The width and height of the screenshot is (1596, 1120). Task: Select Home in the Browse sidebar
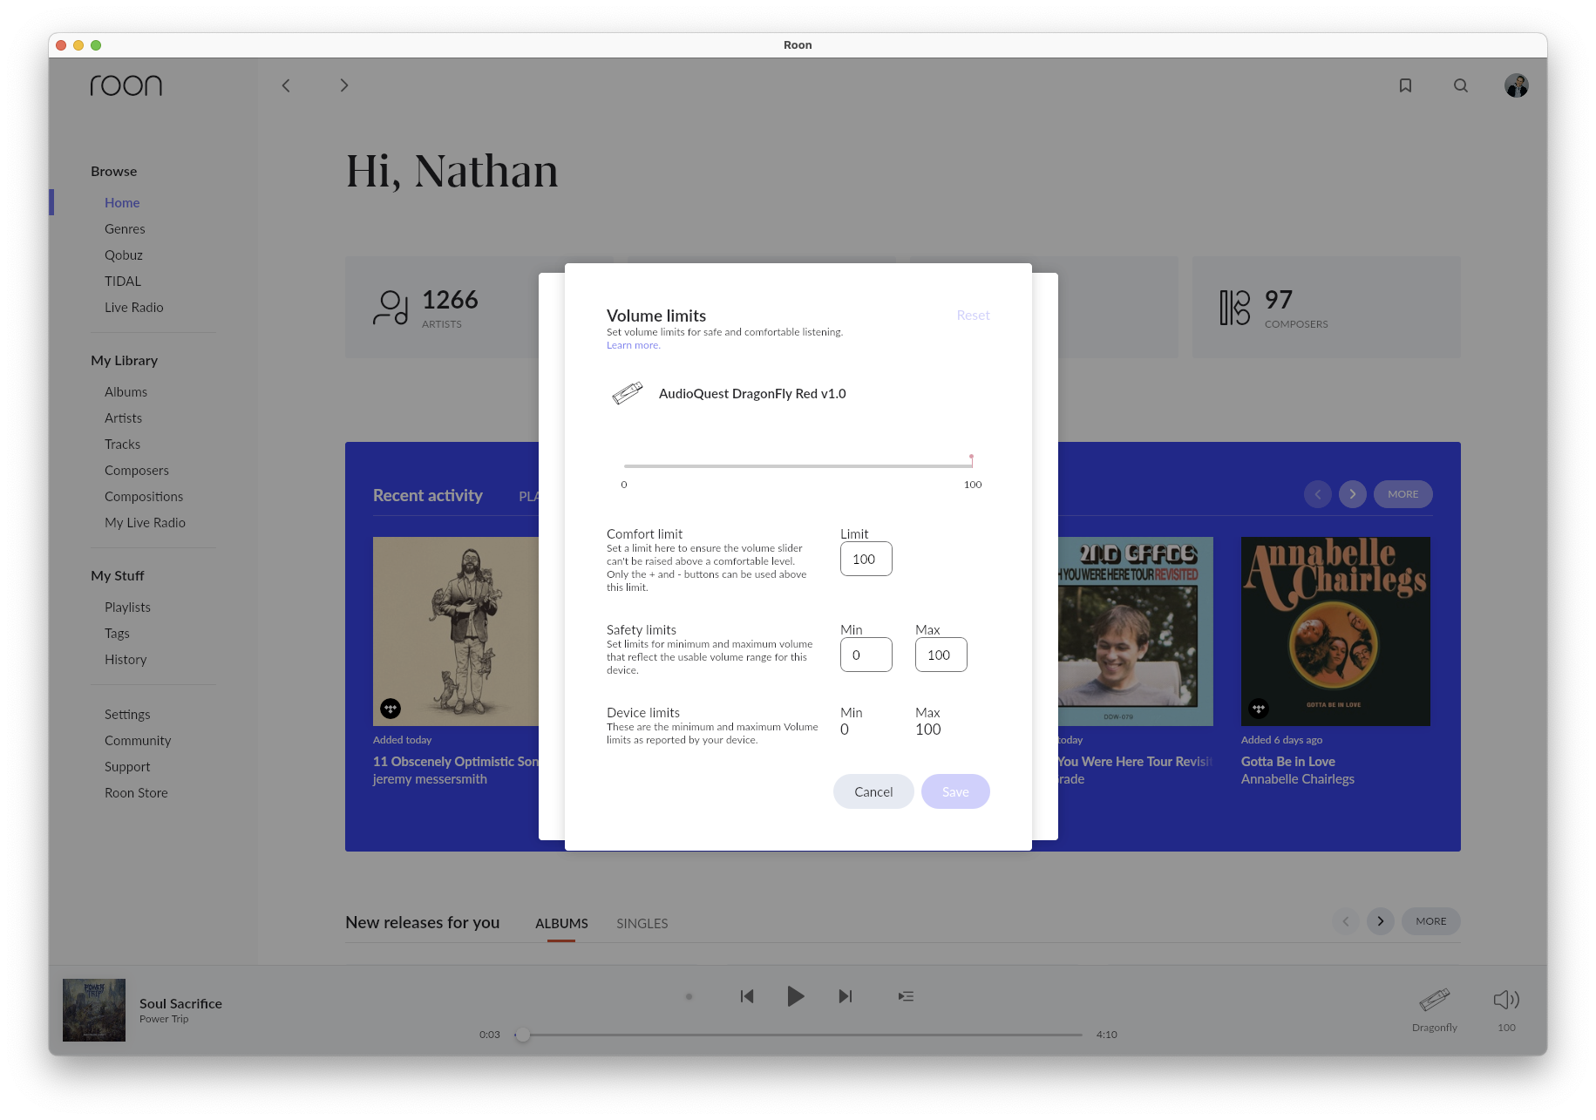point(122,202)
